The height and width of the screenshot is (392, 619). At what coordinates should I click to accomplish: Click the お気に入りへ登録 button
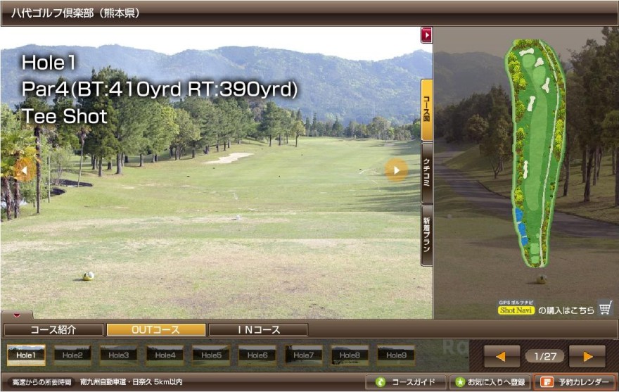pyautogui.click(x=488, y=382)
